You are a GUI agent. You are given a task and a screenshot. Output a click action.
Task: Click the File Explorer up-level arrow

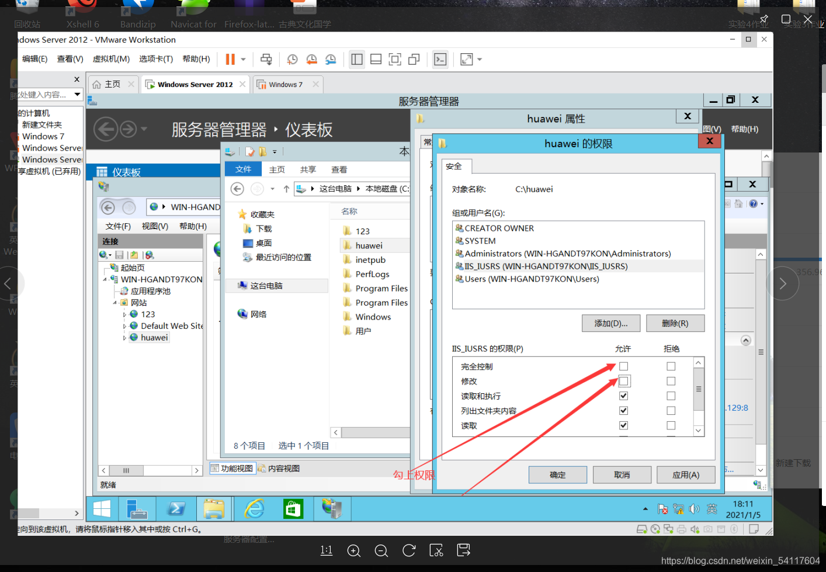(286, 189)
